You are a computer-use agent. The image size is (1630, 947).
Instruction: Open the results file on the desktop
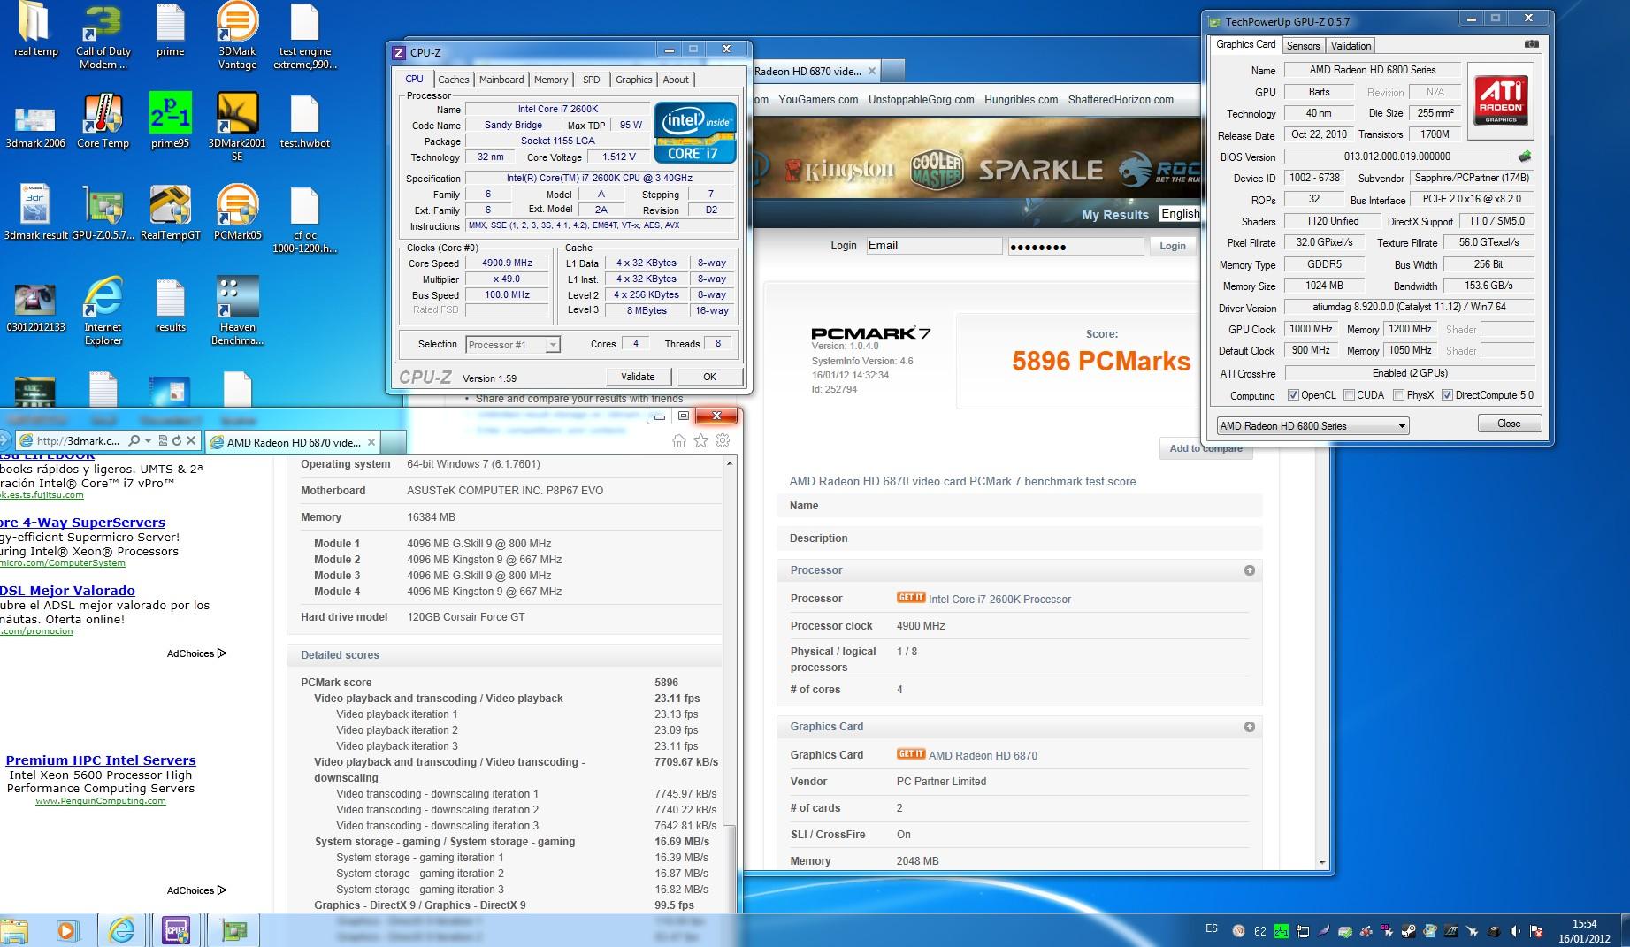pyautogui.click(x=170, y=305)
